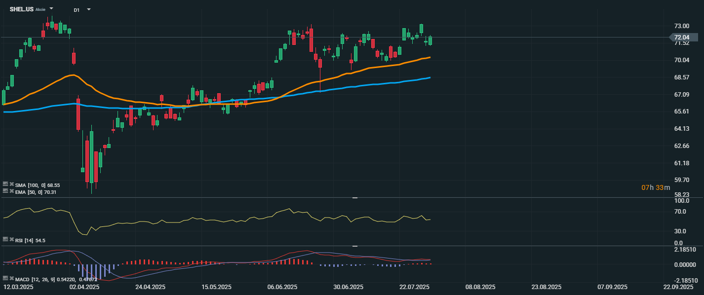
Task: Click the Akcie instrument type label
Action: (x=40, y=9)
